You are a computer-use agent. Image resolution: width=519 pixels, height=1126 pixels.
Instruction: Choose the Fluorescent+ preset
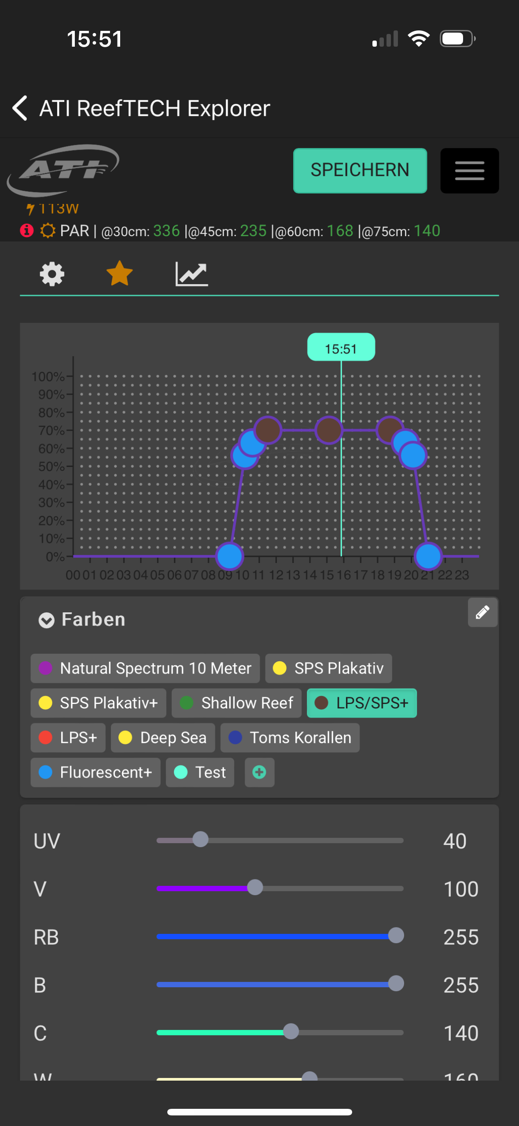point(96,772)
